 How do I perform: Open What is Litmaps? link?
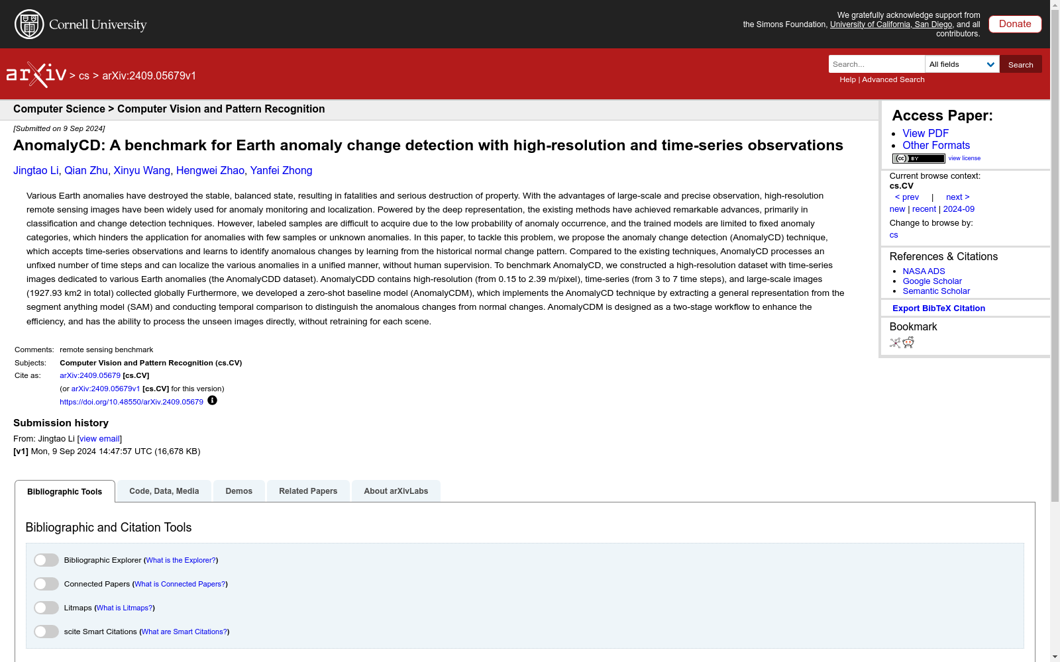click(125, 608)
